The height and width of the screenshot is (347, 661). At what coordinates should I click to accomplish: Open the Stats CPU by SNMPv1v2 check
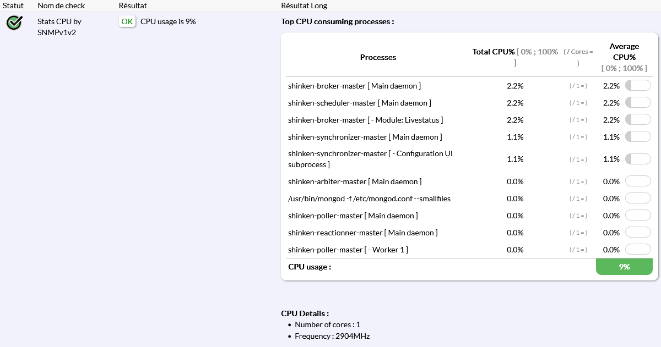(x=59, y=26)
